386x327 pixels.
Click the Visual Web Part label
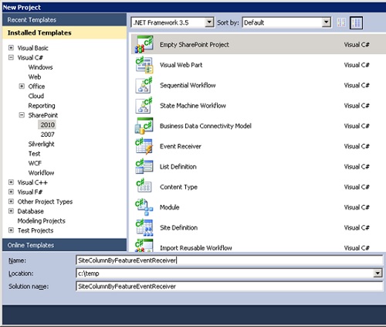click(181, 65)
